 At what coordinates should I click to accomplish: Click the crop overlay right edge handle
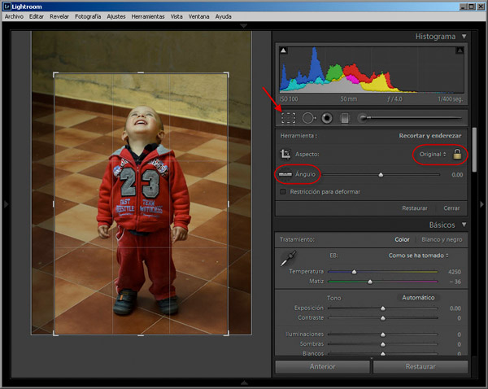229,204
